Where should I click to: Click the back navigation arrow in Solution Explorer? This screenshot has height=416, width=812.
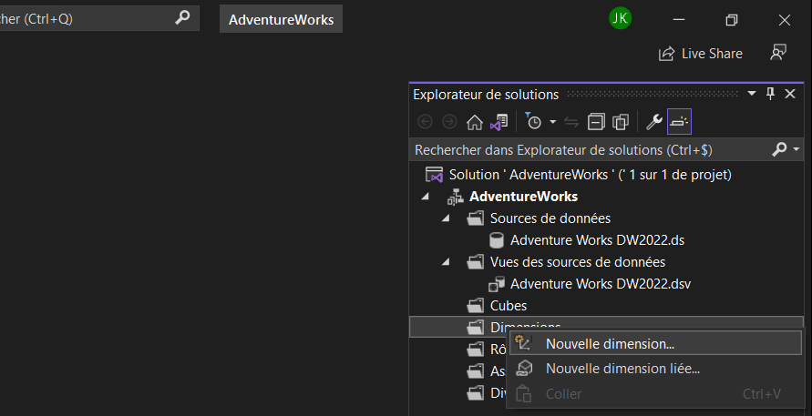point(425,122)
